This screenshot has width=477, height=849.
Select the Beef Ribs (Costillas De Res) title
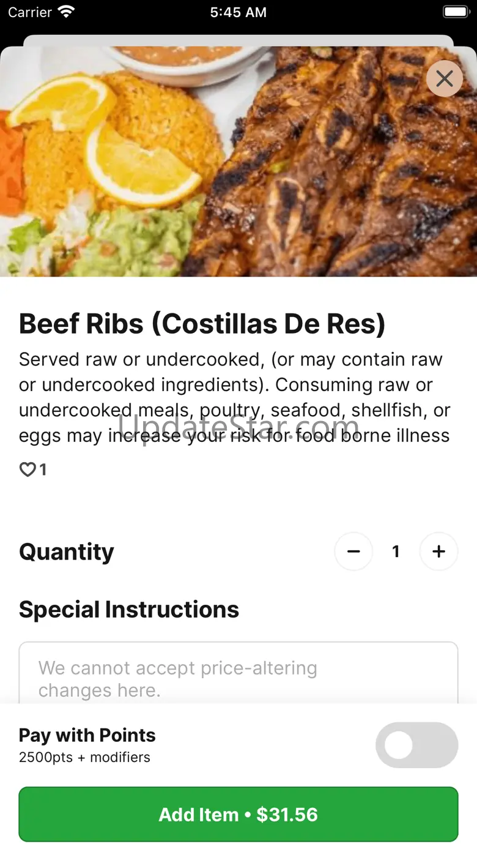click(202, 324)
